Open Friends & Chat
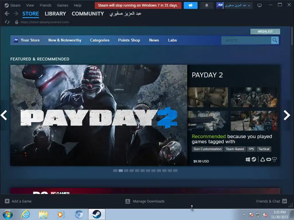 coord(268,201)
